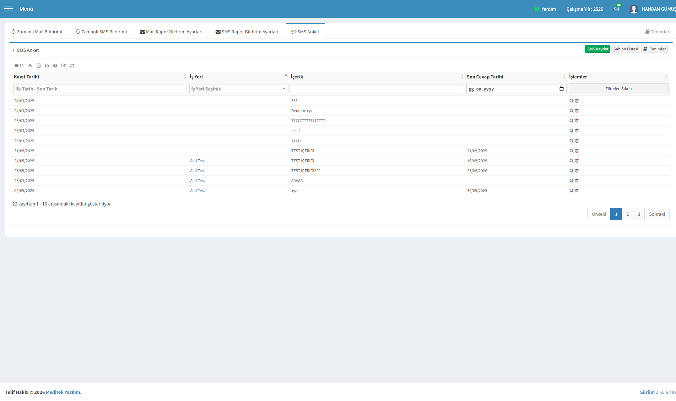Open the İş Yeri Seçiniz dropdown
The height and width of the screenshot is (401, 676).
click(x=238, y=89)
